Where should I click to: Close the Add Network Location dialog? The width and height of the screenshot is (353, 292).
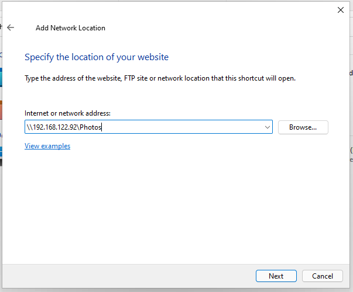pos(340,10)
